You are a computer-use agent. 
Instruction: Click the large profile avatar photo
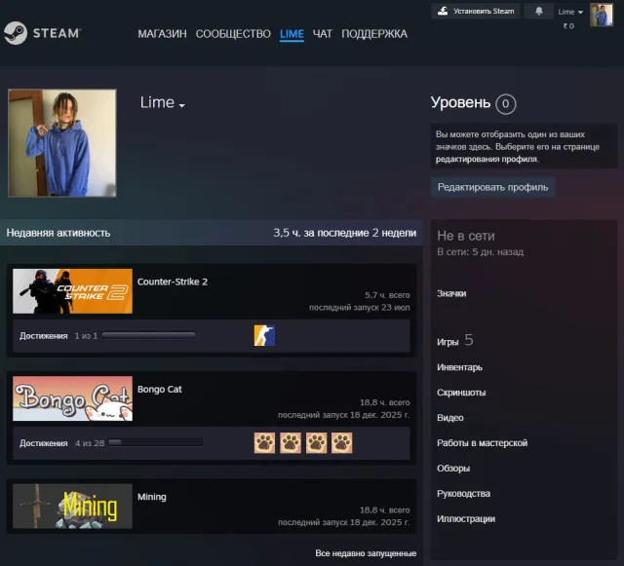[x=62, y=143]
